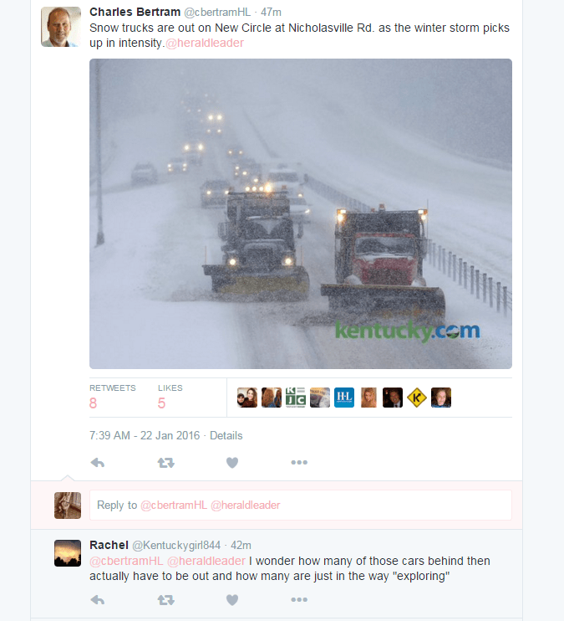Open yellow K road sign avatar
The image size is (564, 621).
tap(416, 398)
